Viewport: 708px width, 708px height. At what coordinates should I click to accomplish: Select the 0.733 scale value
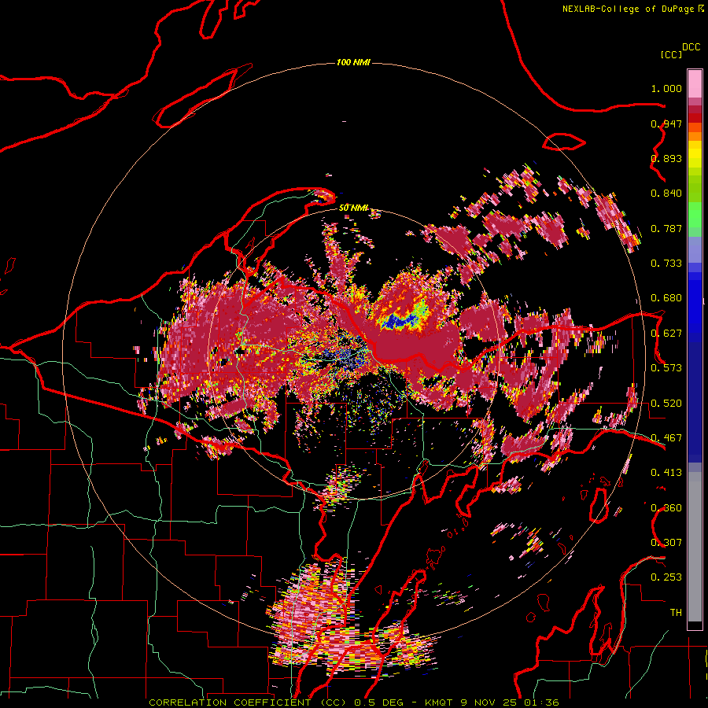pos(666,264)
